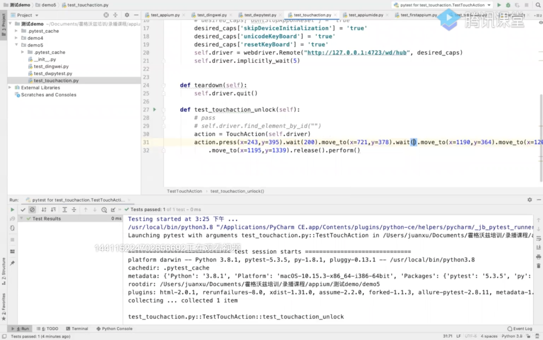This screenshot has height=340, width=543.
Task: Toggle sort tests alphabetically
Action: click(x=44, y=209)
